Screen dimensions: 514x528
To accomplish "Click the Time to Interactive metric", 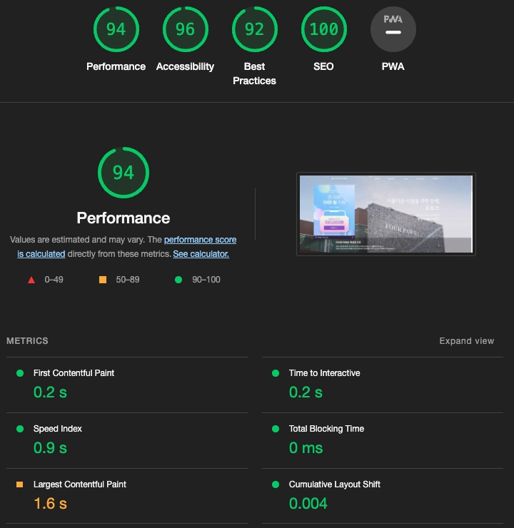I will (383, 385).
